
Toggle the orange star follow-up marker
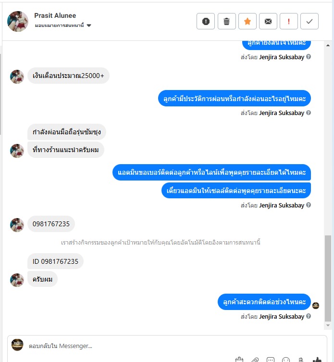pyautogui.click(x=247, y=21)
